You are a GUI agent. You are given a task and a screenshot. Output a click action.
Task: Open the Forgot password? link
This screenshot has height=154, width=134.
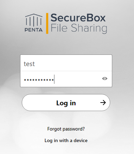[66, 129]
